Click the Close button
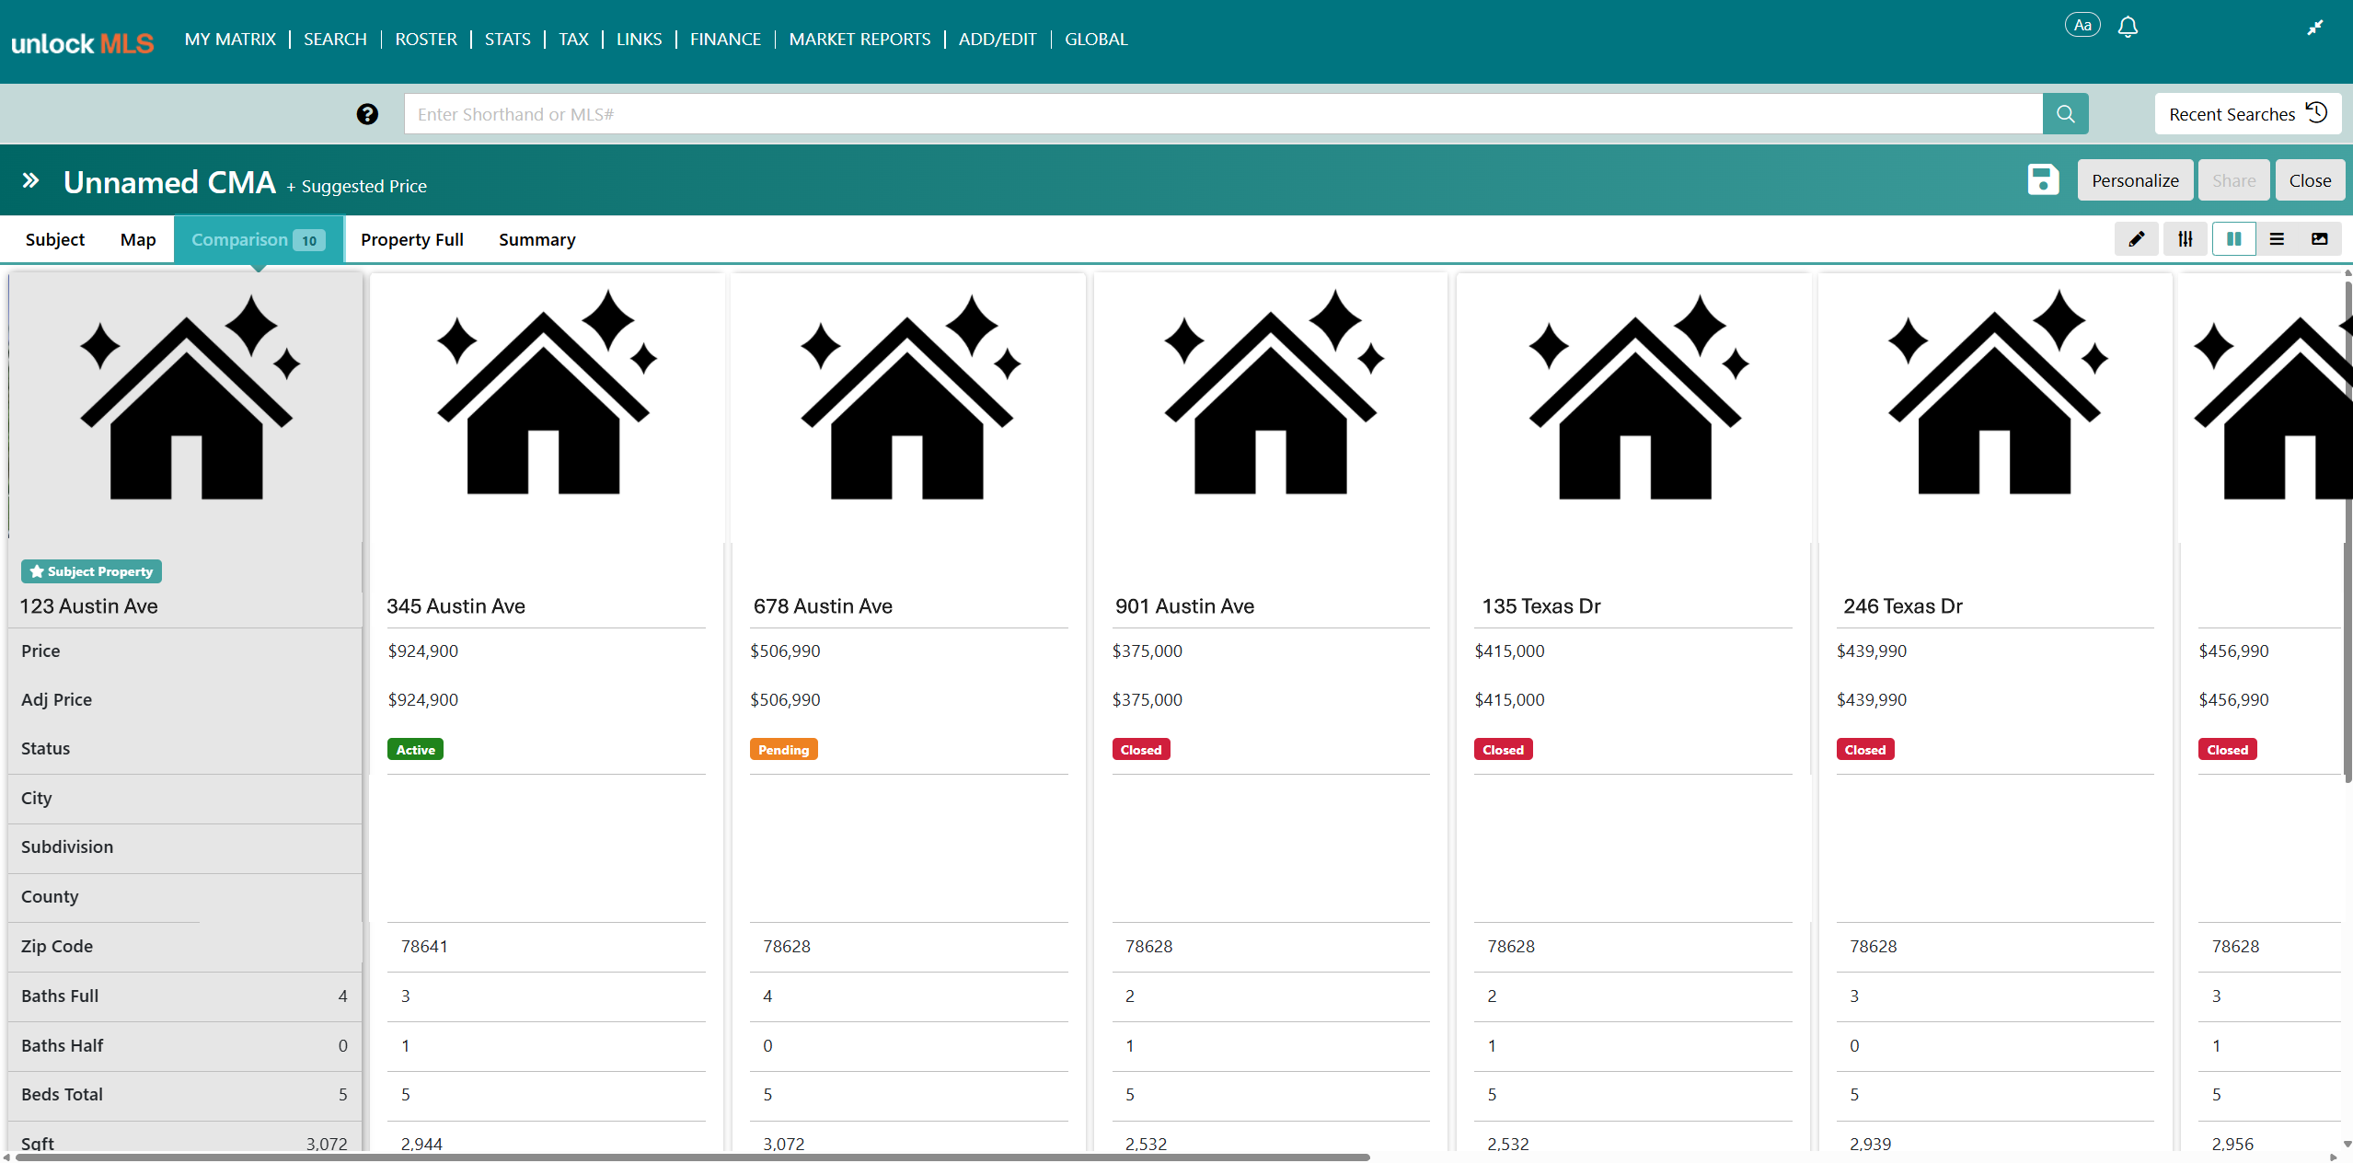The image size is (2353, 1163). click(x=2310, y=180)
